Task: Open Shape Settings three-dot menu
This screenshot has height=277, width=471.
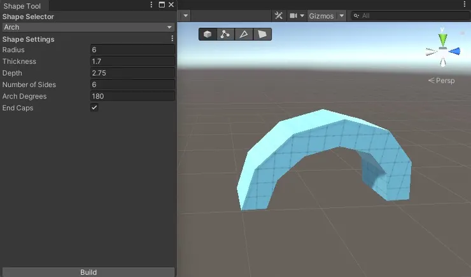Action: point(172,39)
